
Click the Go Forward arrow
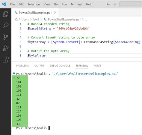(114, 4)
